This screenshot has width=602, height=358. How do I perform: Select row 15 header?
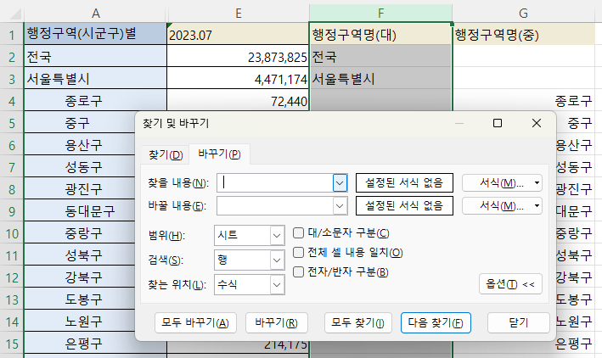click(x=12, y=344)
